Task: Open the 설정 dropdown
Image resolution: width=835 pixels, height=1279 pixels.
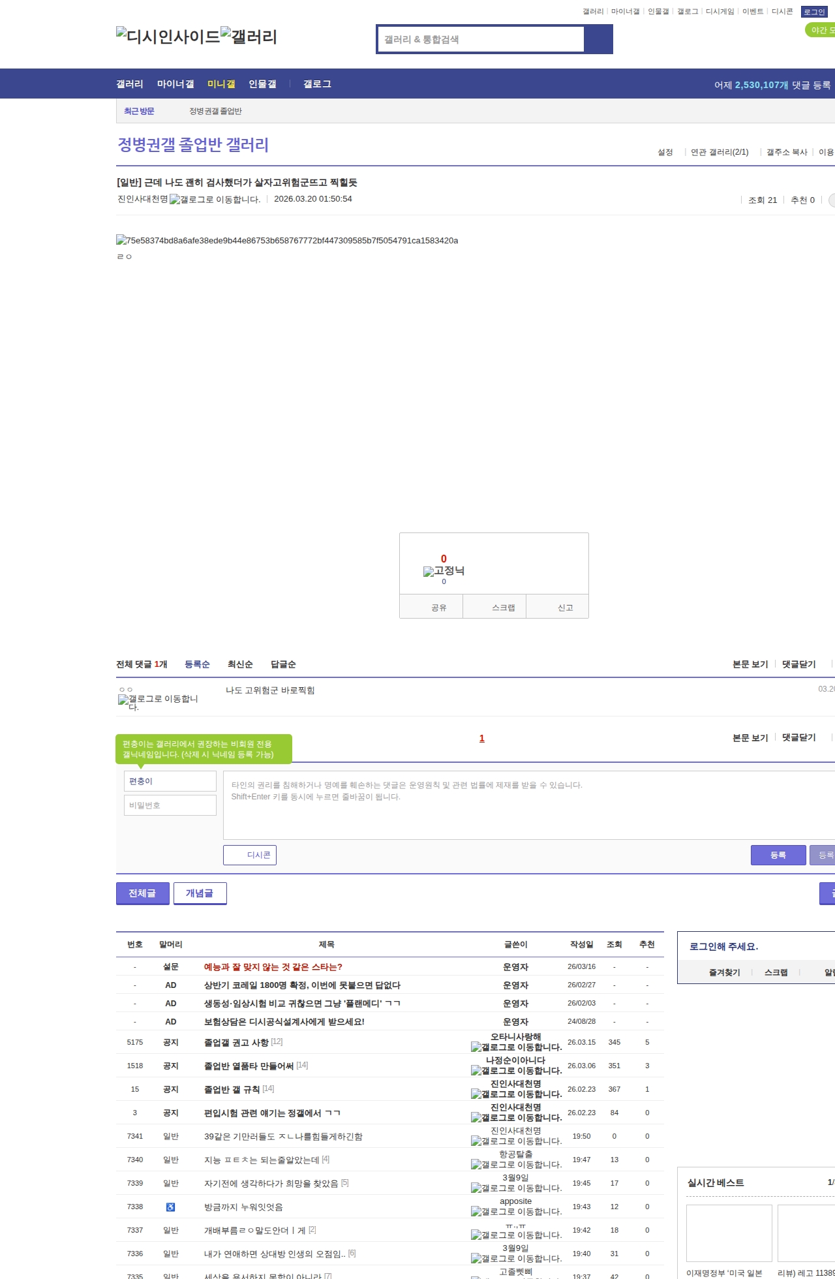Action: [x=665, y=152]
